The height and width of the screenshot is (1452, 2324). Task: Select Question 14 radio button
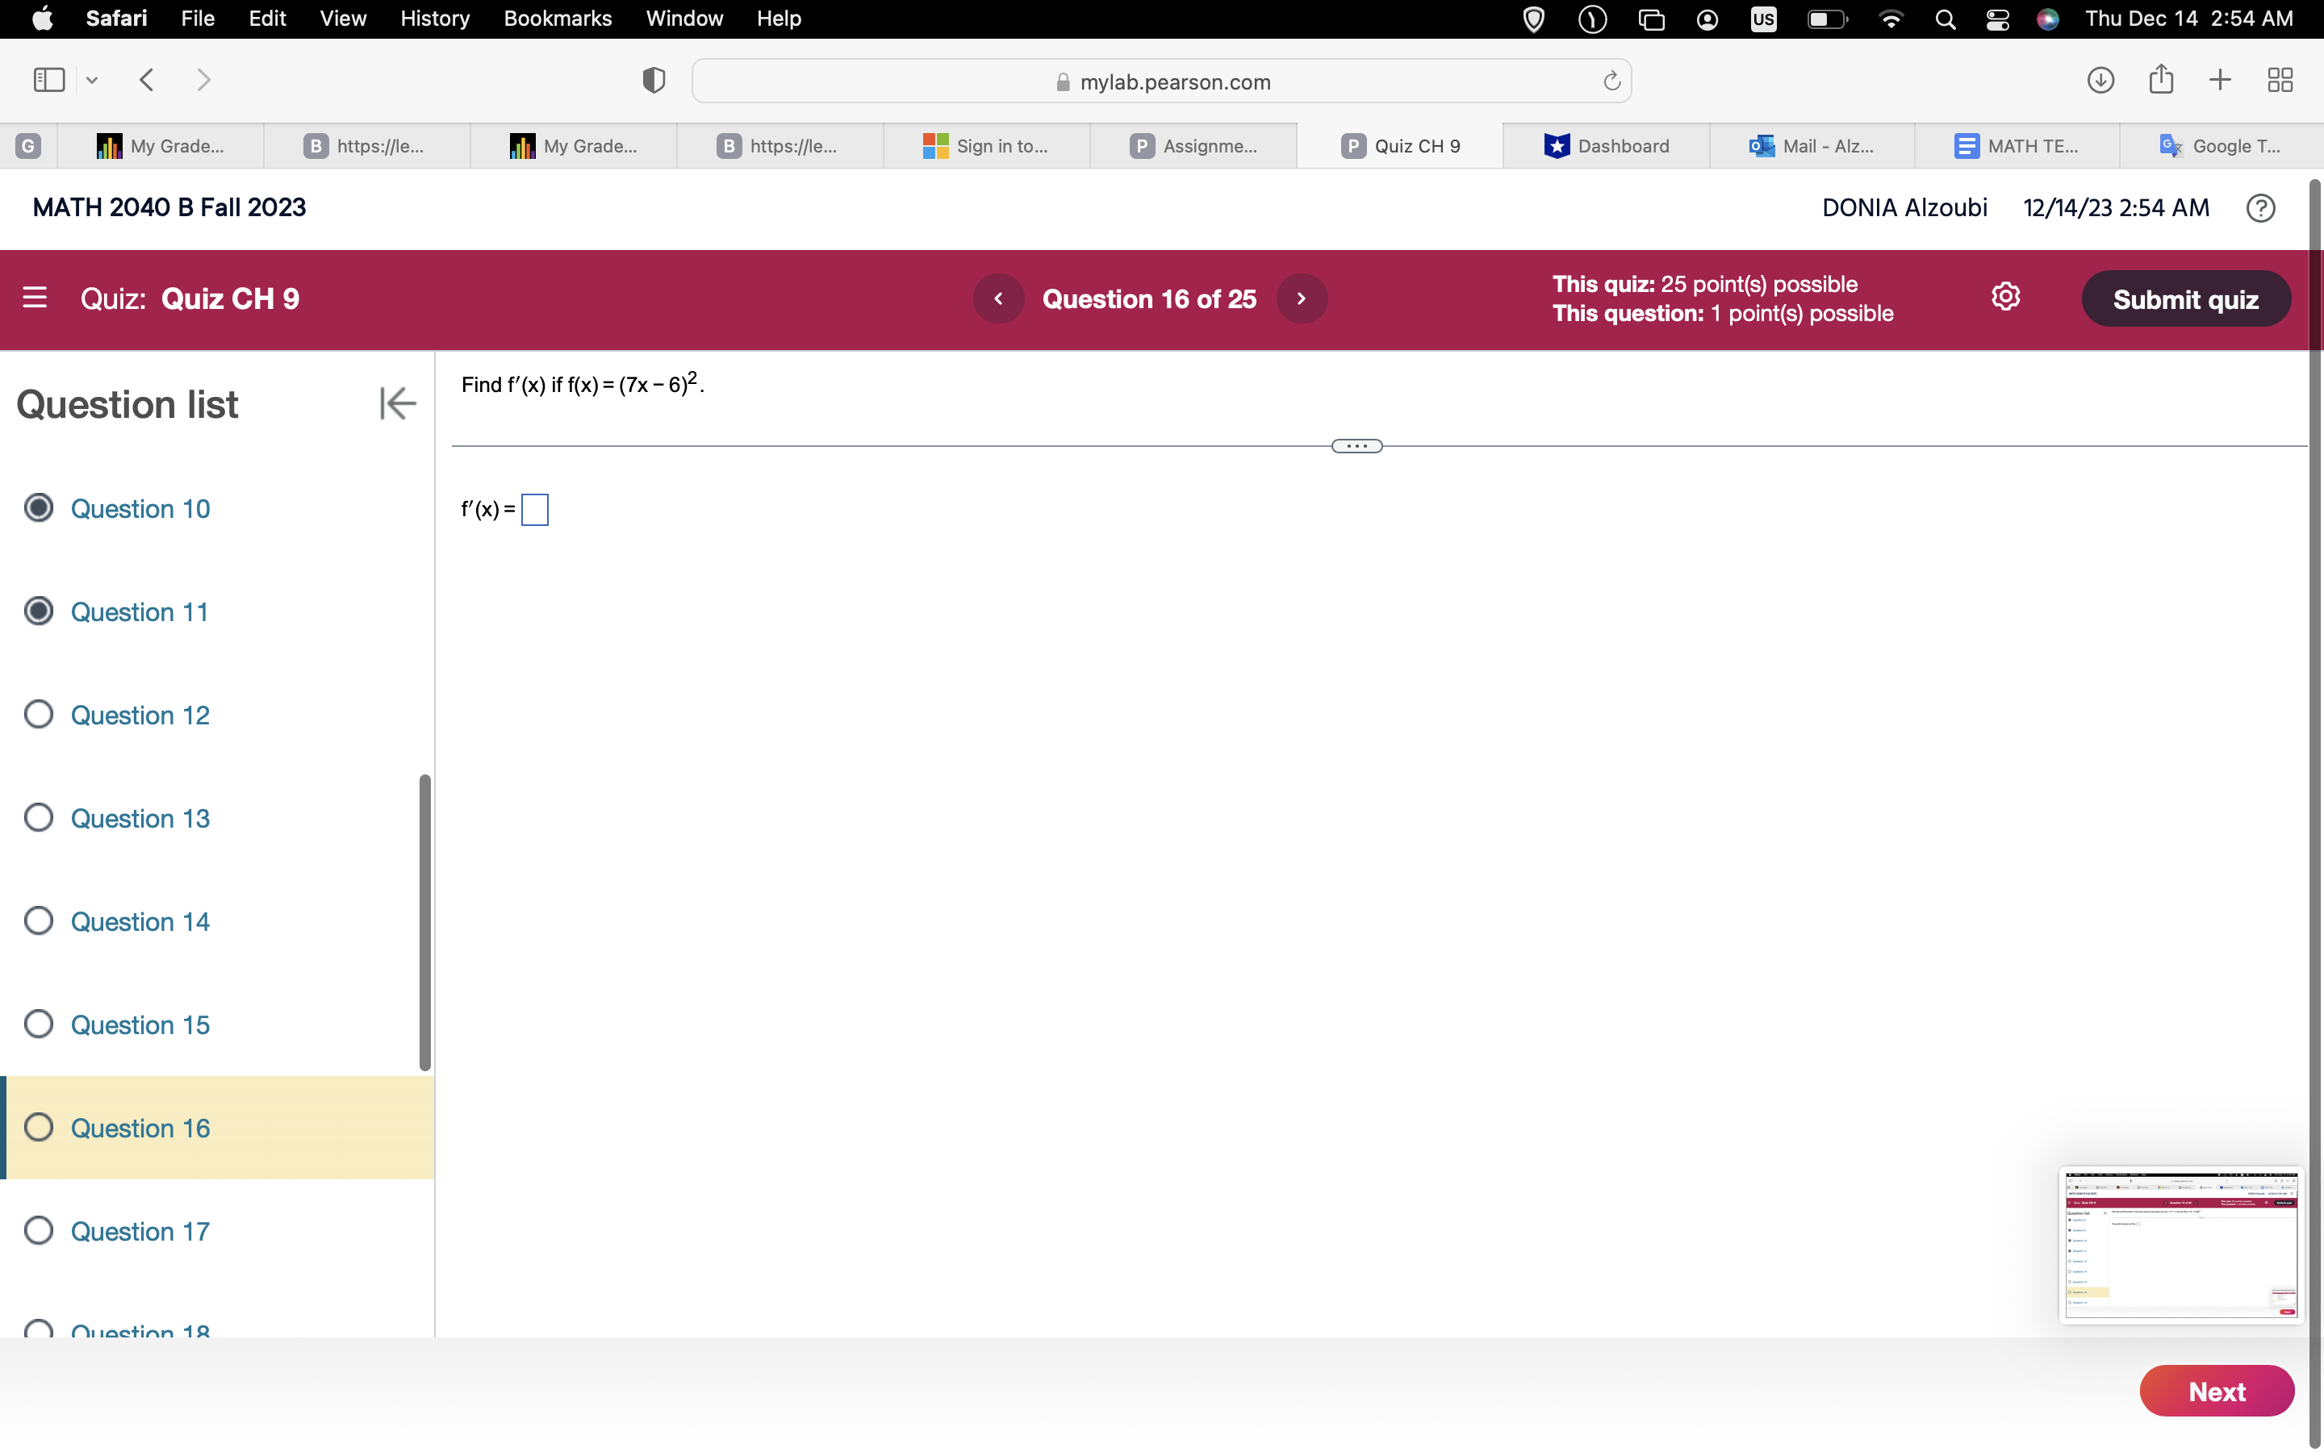(x=39, y=921)
